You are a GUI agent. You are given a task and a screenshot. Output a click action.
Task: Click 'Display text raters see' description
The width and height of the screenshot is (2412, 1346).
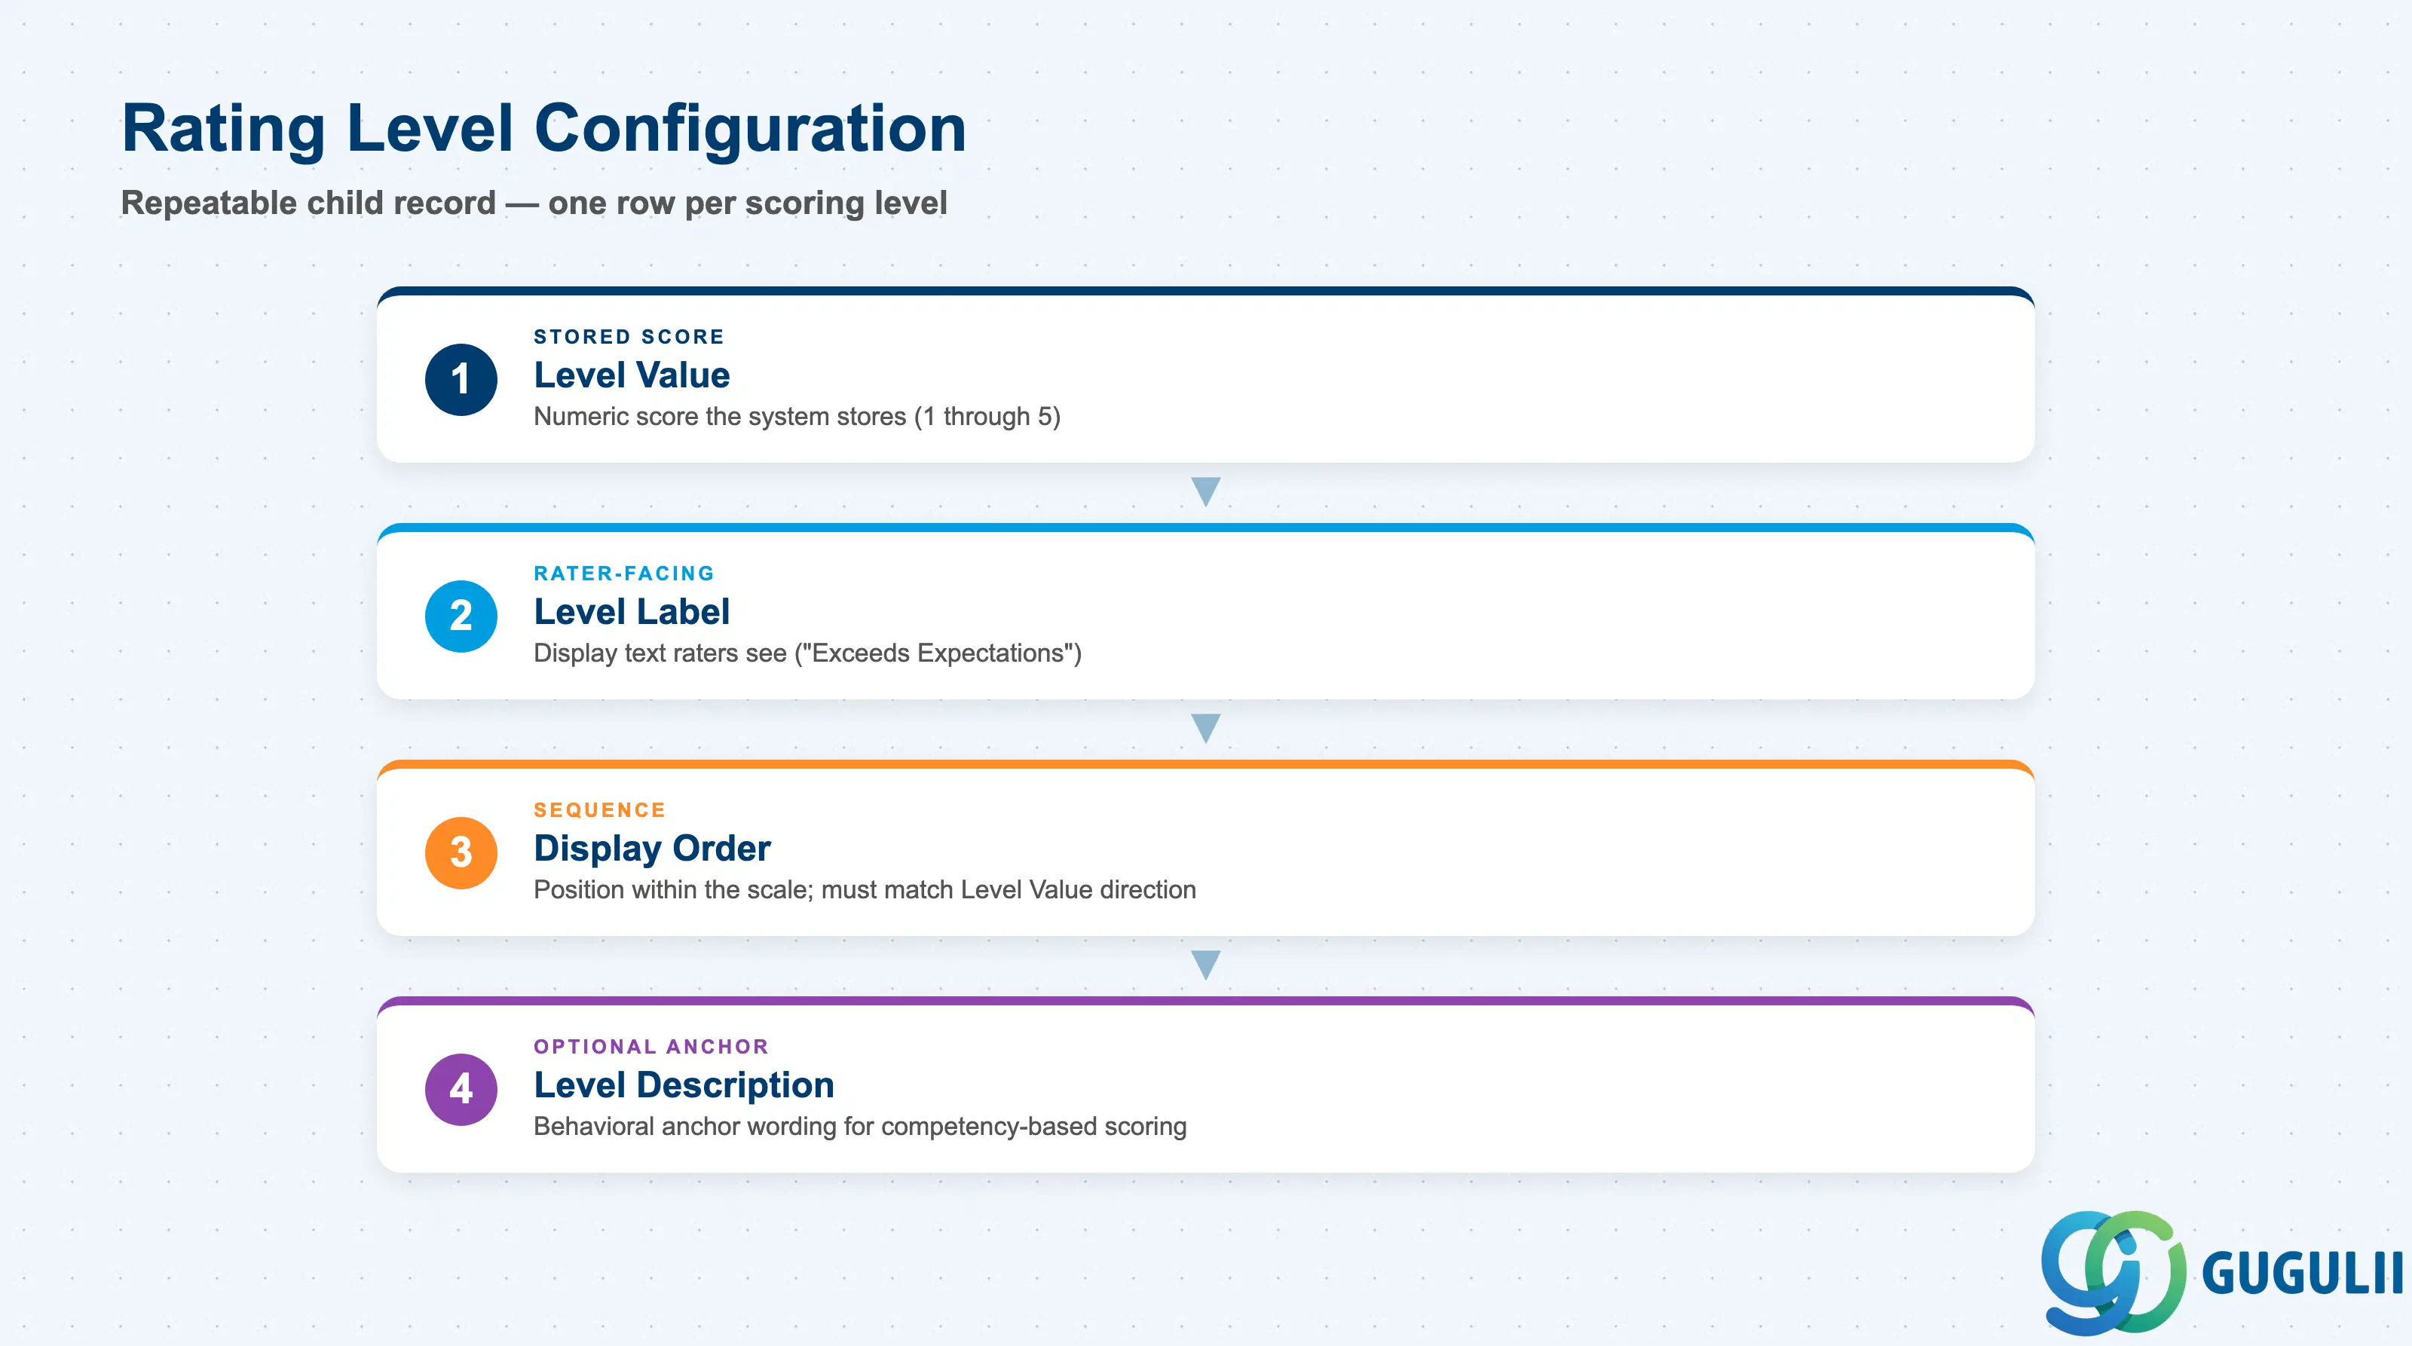click(x=807, y=653)
